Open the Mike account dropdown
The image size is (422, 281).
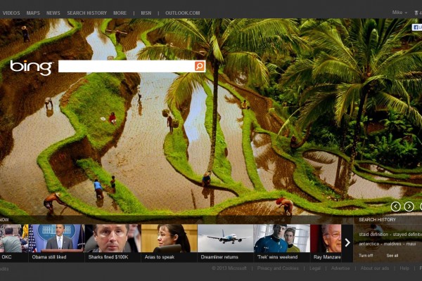(x=398, y=13)
